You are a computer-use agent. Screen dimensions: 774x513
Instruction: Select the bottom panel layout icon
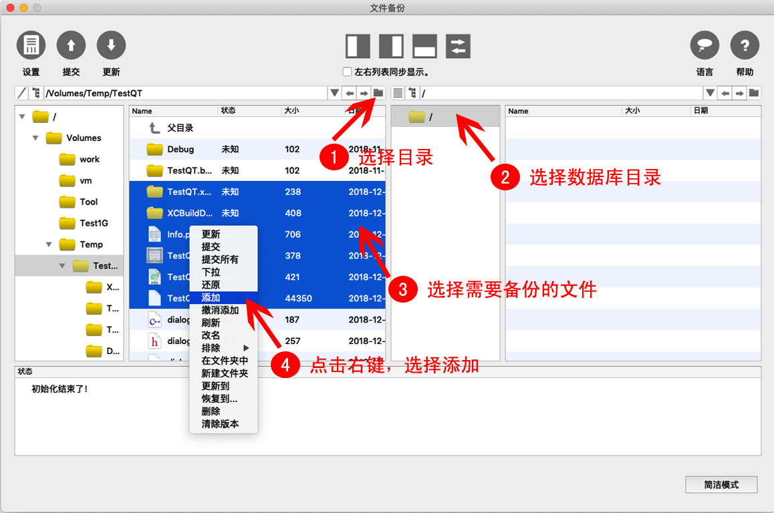(424, 46)
